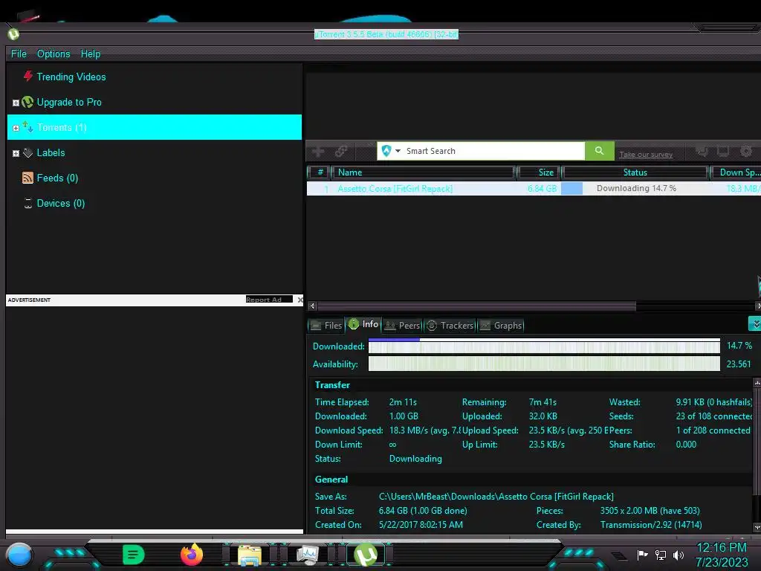This screenshot has width=761, height=571.
Task: Open the Take our survey link
Action: point(646,155)
